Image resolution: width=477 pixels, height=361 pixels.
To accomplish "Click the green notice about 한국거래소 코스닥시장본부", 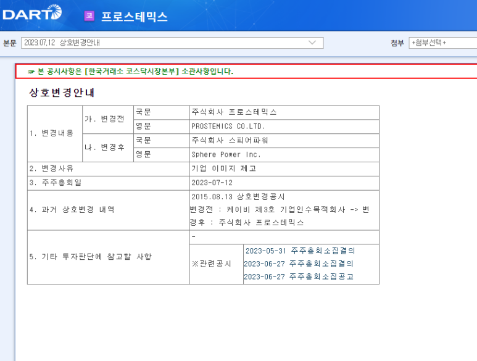I will point(130,72).
